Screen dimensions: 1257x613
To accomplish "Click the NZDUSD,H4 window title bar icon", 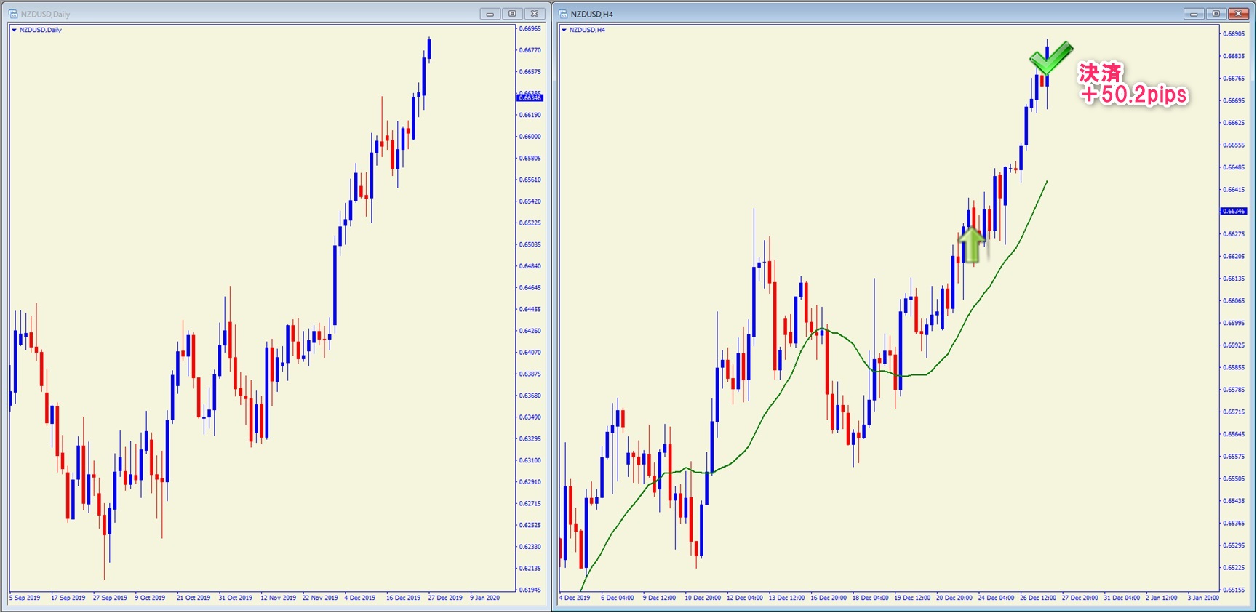I will point(563,14).
